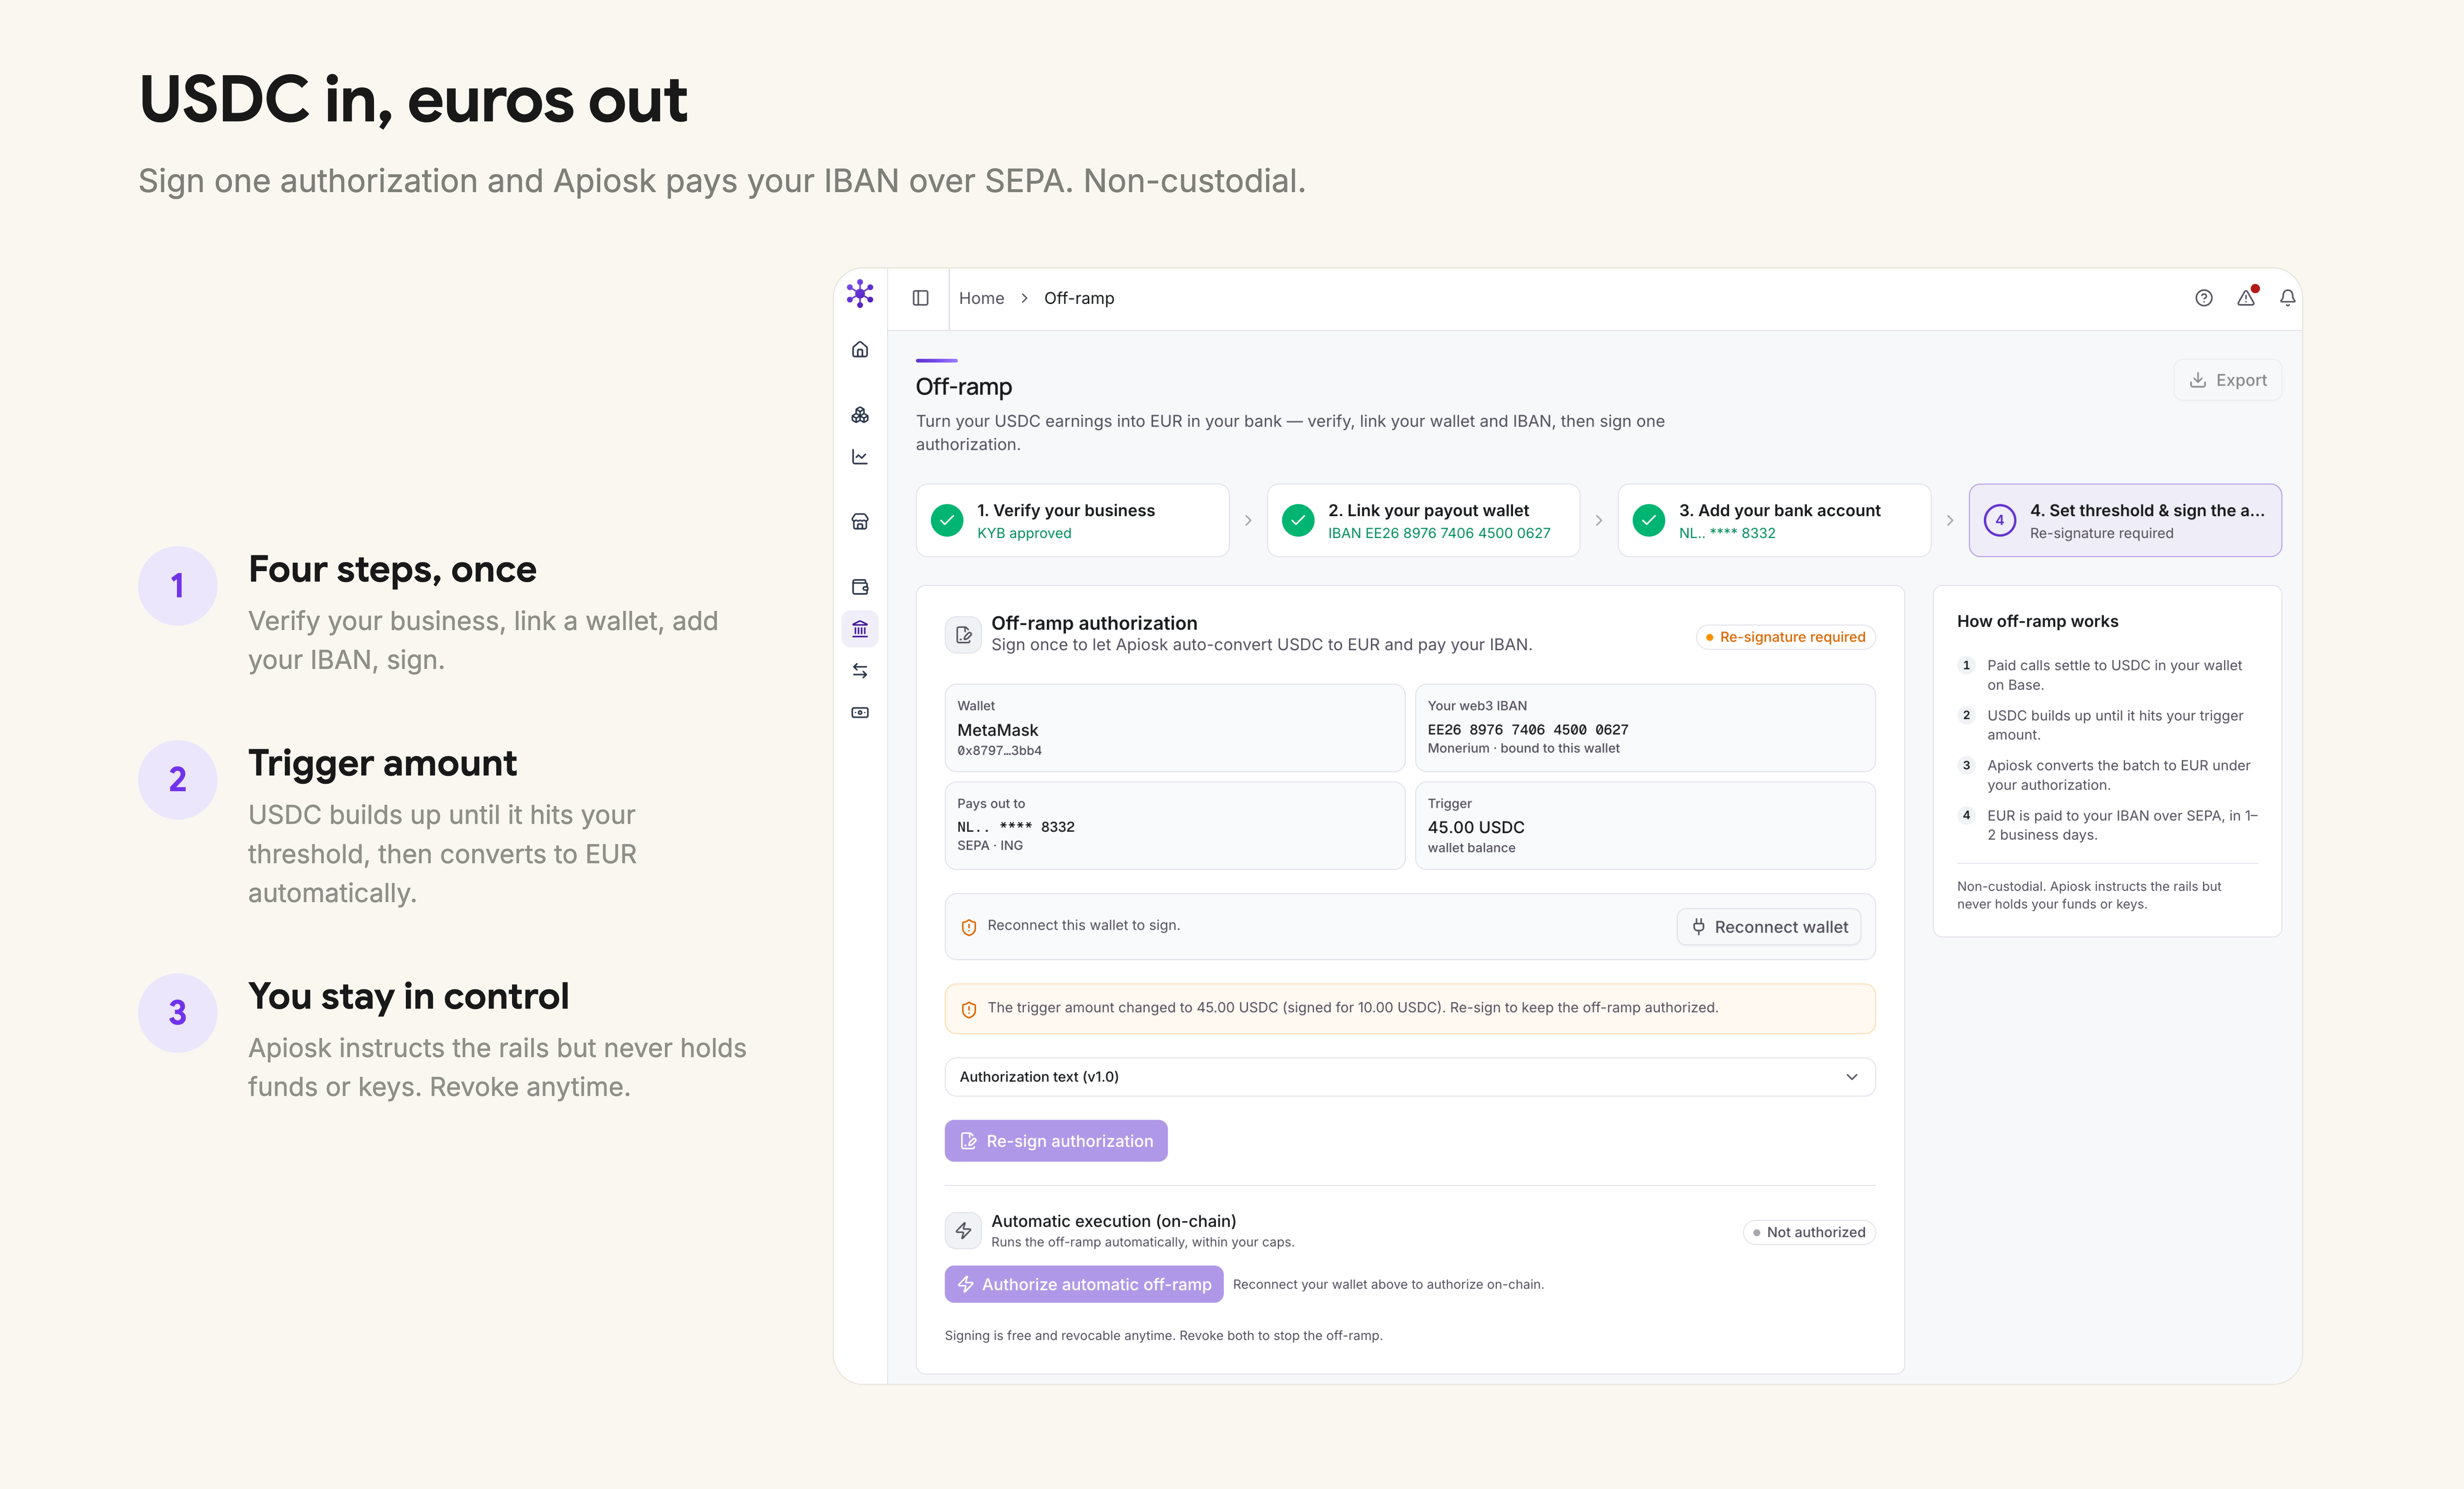Open the Home icon in sidebar

860,350
